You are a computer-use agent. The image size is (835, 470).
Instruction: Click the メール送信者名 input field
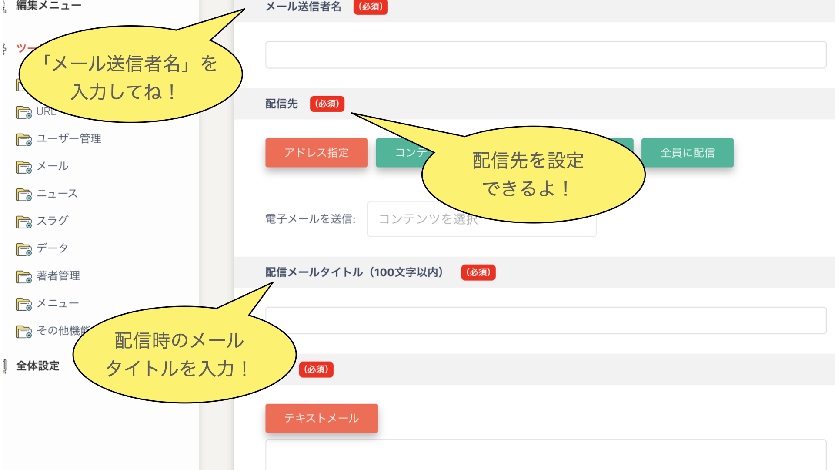pos(545,55)
